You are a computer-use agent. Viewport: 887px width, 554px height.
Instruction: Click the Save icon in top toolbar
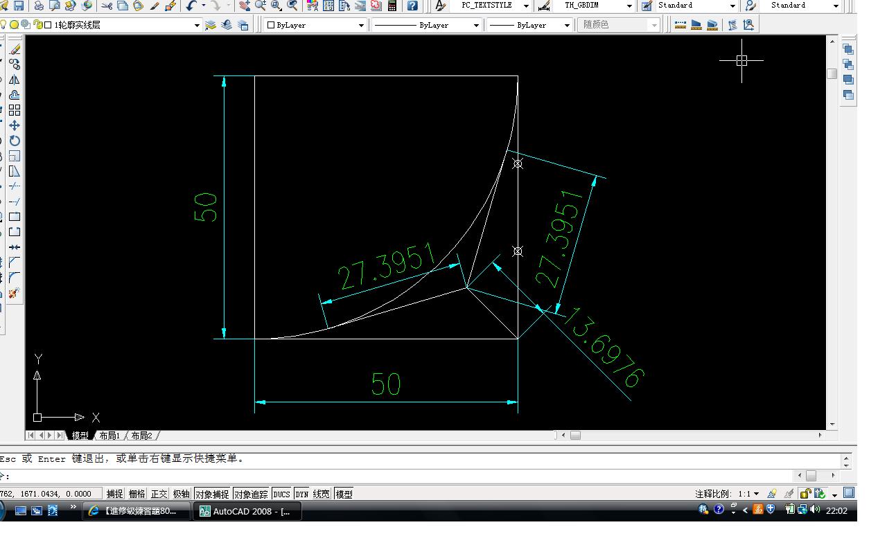pyautogui.click(x=19, y=6)
